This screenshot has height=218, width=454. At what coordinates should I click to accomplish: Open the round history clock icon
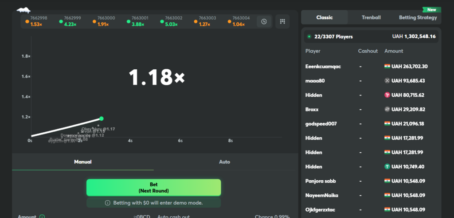coord(264,21)
